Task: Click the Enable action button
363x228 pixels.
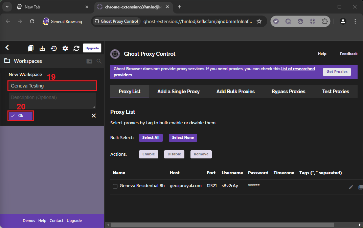Action: coord(149,154)
